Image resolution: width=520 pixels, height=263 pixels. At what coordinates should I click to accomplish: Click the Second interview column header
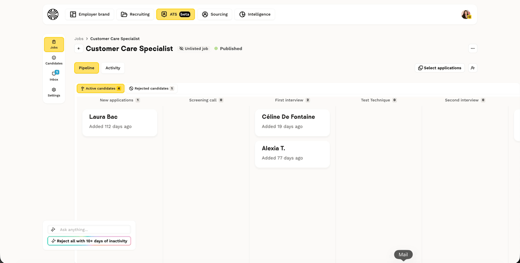point(465,100)
